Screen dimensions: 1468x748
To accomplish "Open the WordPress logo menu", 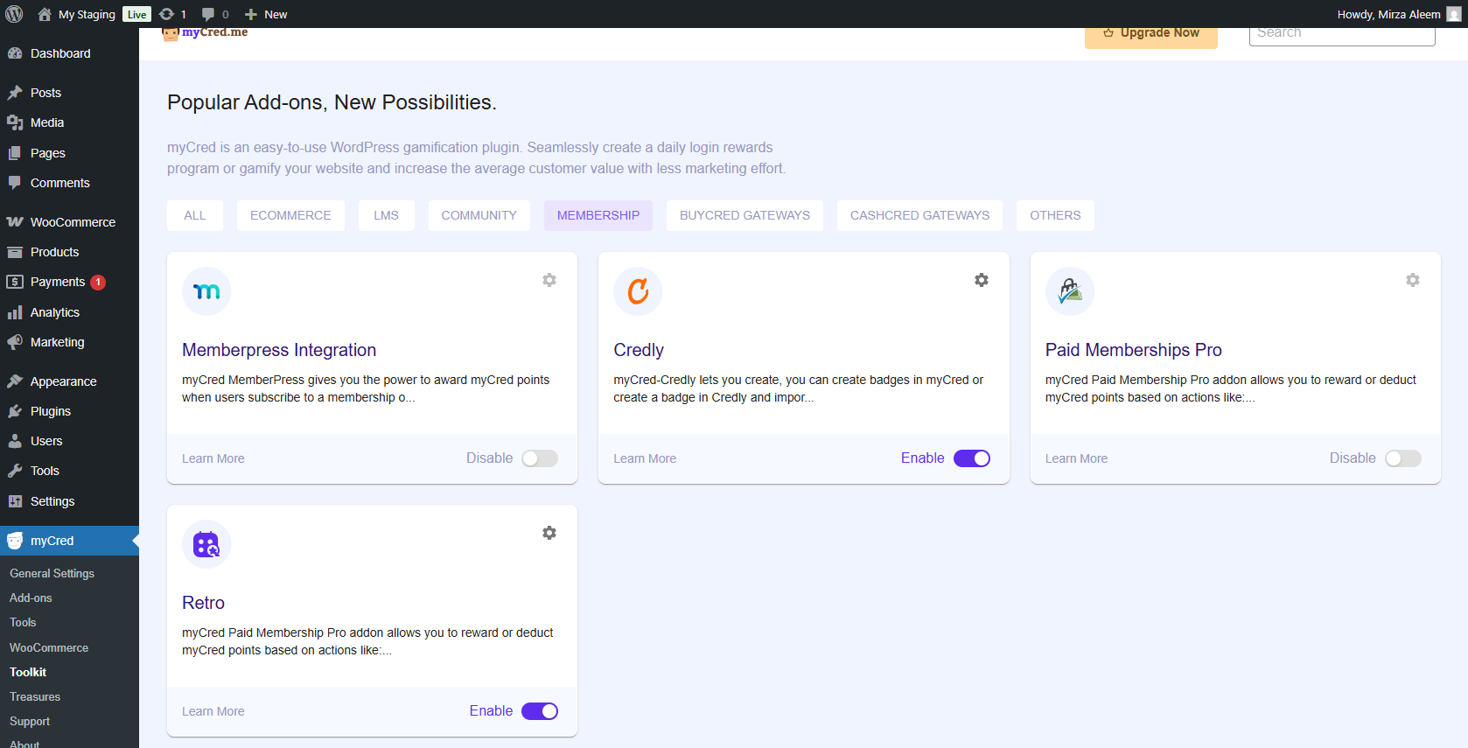I will pyautogui.click(x=14, y=14).
